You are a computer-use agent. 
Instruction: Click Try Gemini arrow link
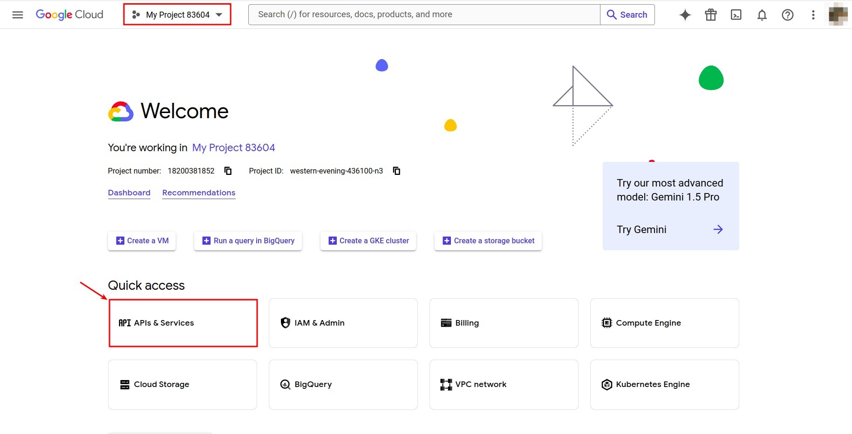(x=718, y=229)
